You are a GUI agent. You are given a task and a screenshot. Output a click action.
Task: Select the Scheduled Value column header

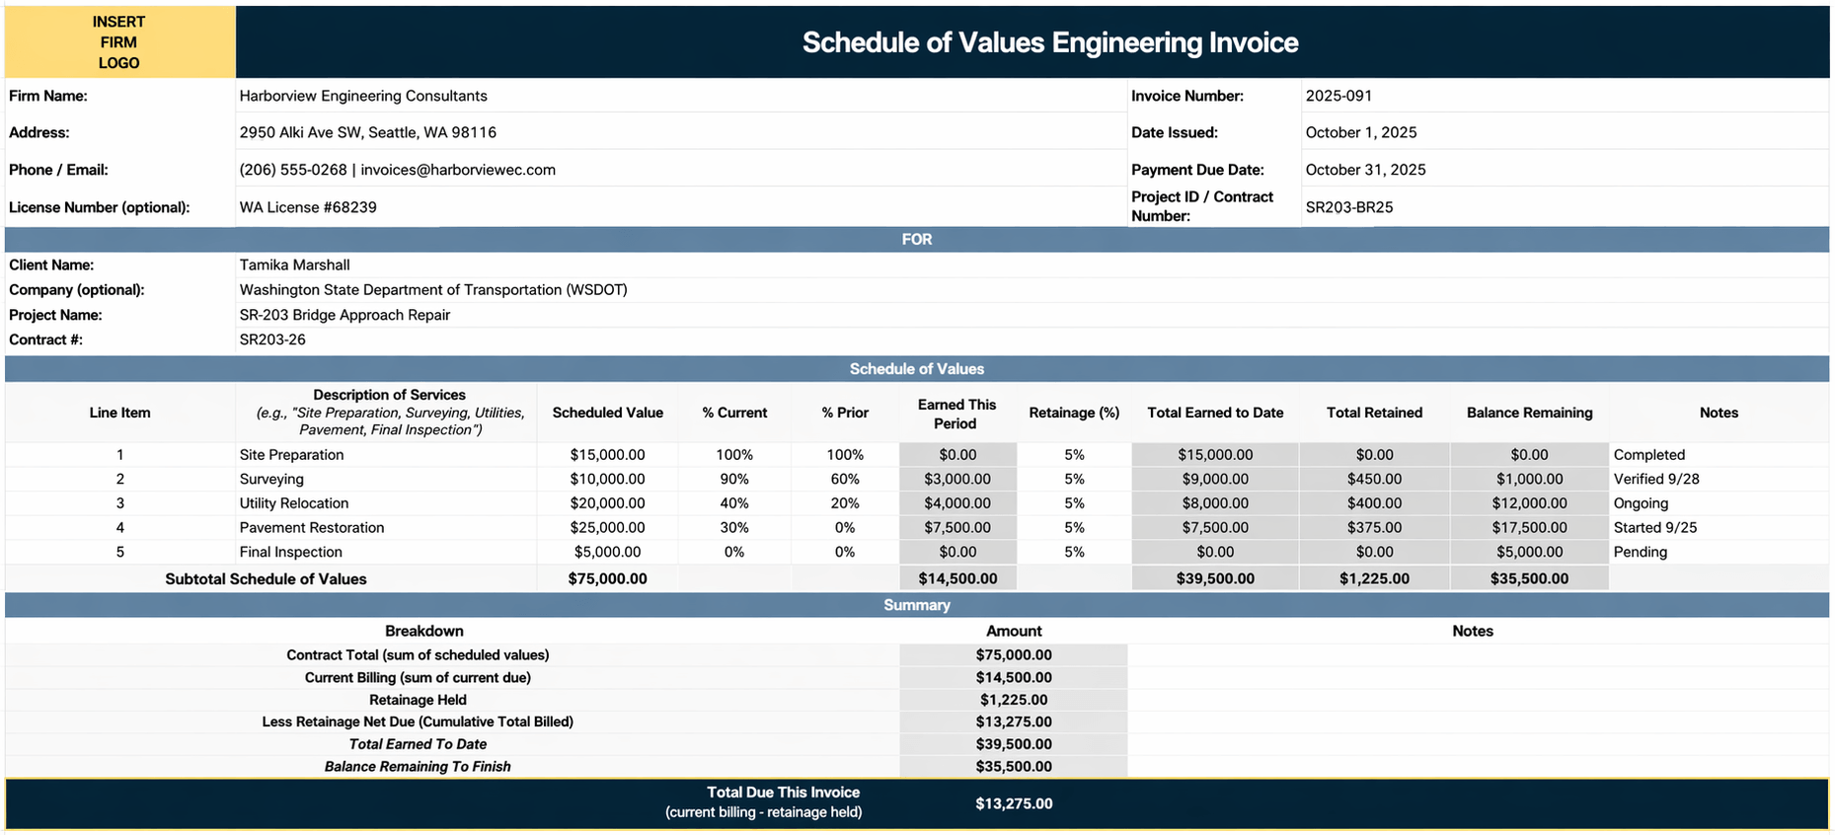tap(607, 413)
